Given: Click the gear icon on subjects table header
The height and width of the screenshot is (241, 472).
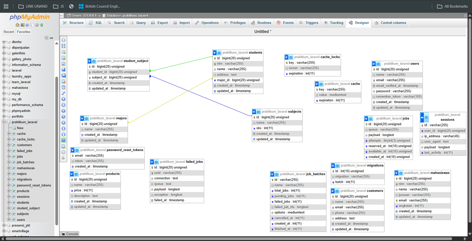Looking at the screenshot, I should [258, 112].
